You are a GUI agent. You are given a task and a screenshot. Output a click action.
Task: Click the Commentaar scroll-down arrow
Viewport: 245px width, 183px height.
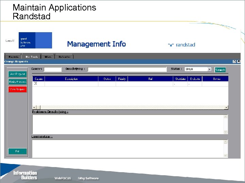(226, 155)
